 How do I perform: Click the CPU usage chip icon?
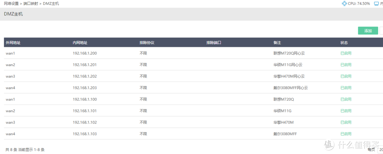click(x=344, y=4)
